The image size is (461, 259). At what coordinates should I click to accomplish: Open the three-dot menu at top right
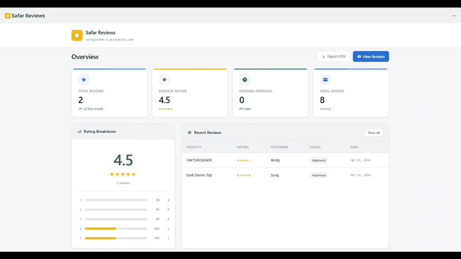454,16
